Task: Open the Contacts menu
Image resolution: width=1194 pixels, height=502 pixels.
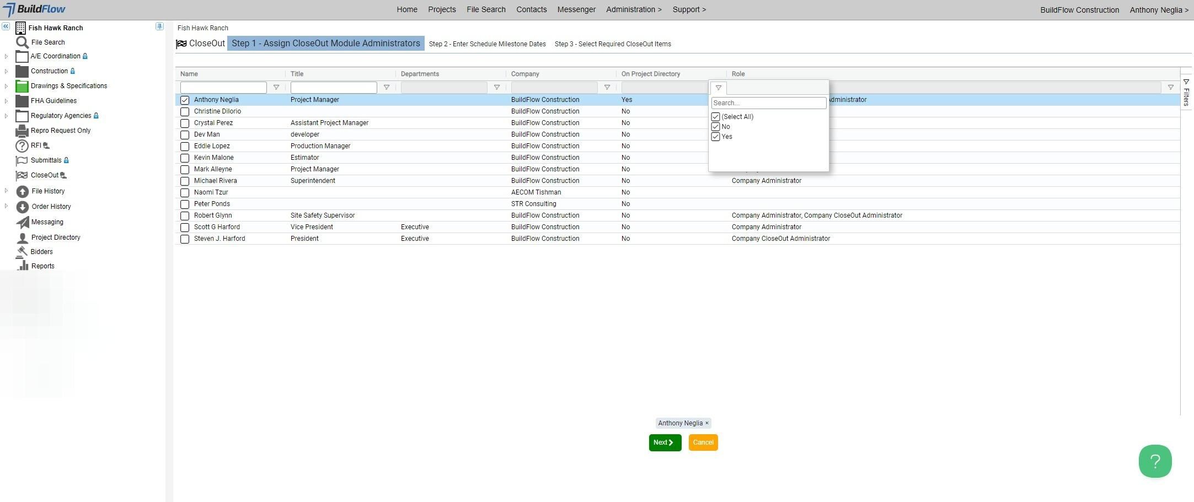Action: (x=532, y=9)
